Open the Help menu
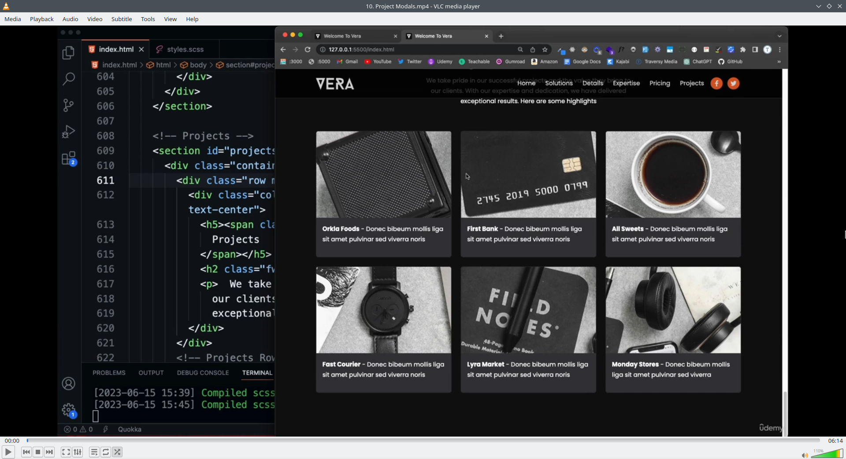The image size is (846, 459). [192, 19]
